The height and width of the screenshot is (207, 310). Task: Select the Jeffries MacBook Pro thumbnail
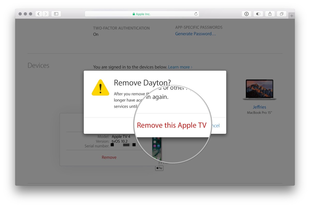[259, 90]
